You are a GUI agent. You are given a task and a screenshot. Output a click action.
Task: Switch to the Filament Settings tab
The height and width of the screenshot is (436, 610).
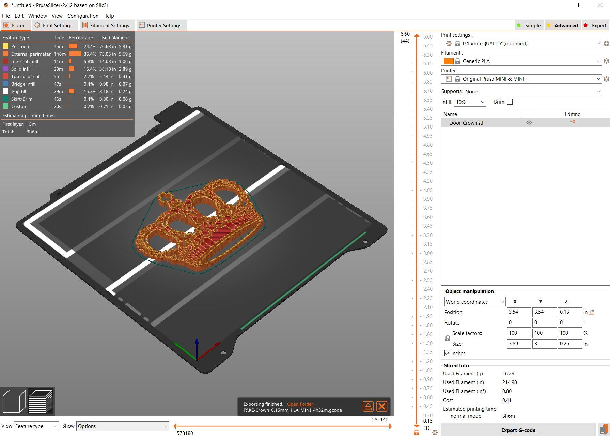pyautogui.click(x=106, y=26)
